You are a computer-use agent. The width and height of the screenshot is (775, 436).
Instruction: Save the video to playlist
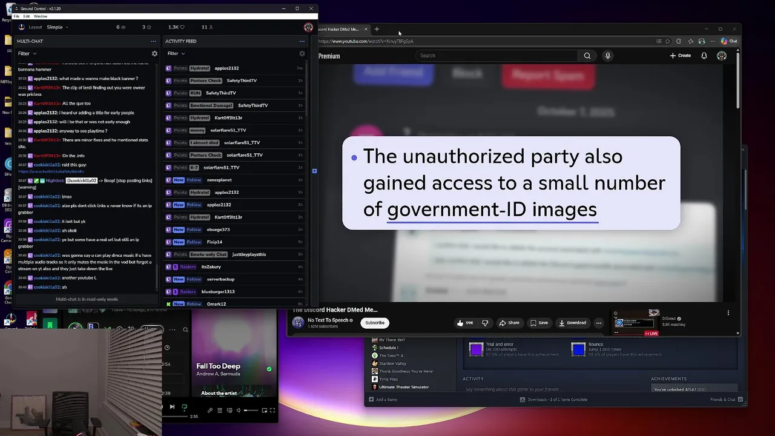(x=539, y=323)
